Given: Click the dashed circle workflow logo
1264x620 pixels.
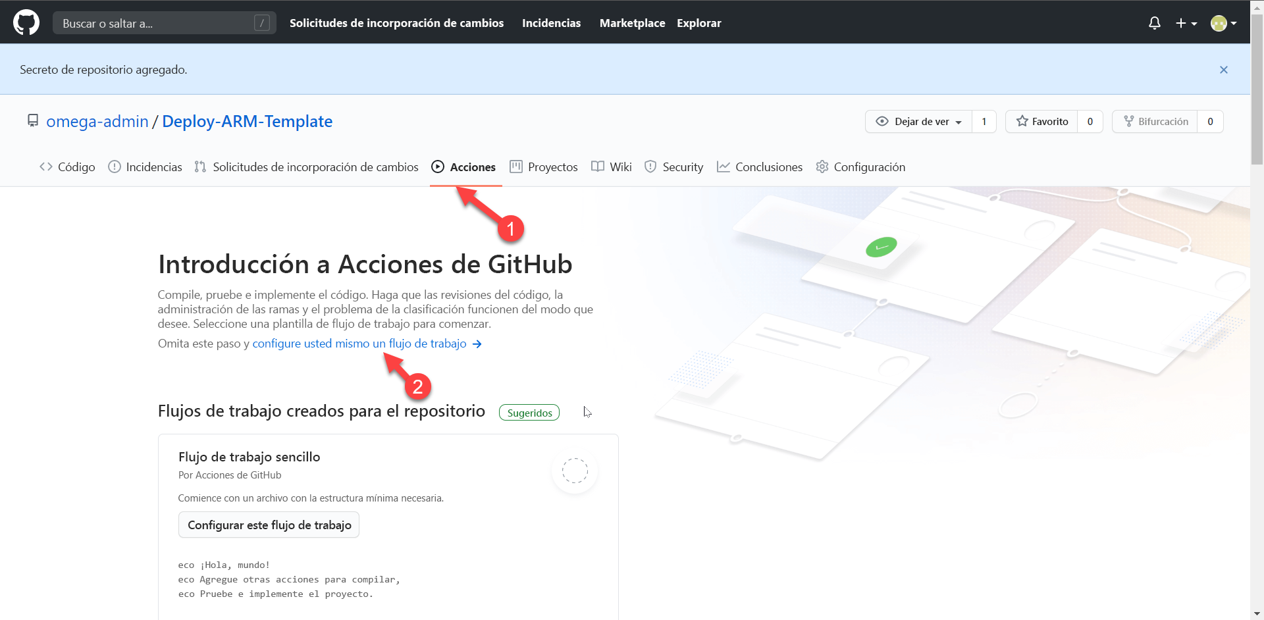Looking at the screenshot, I should pyautogui.click(x=575, y=471).
